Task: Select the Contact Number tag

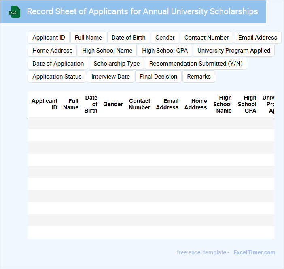Action: 206,38
